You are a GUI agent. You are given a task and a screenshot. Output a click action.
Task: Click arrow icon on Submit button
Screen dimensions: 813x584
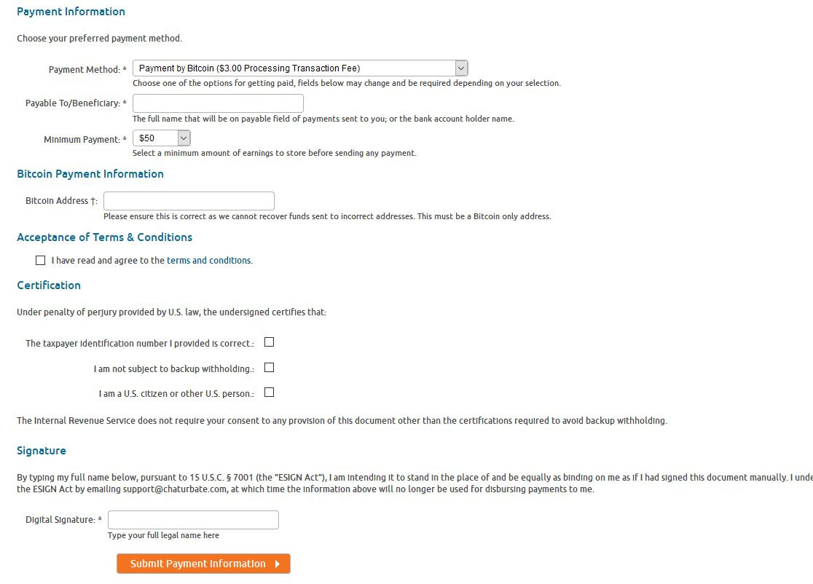278,564
